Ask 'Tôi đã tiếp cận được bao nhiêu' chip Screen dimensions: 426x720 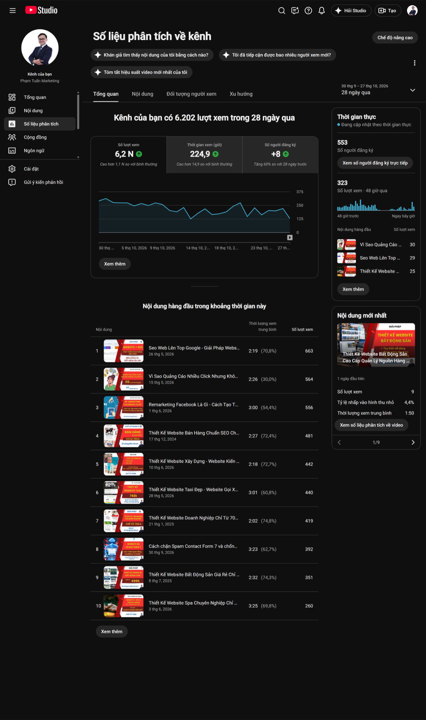pyautogui.click(x=277, y=55)
